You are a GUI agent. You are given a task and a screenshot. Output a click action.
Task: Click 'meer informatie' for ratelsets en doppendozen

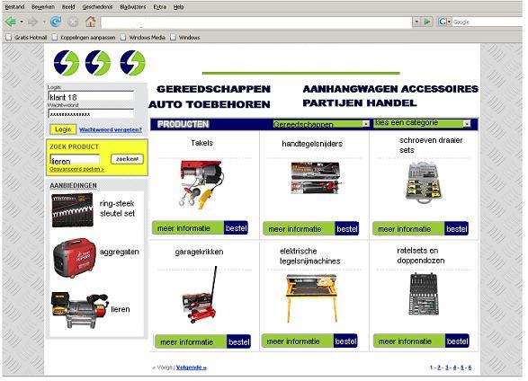409,341
